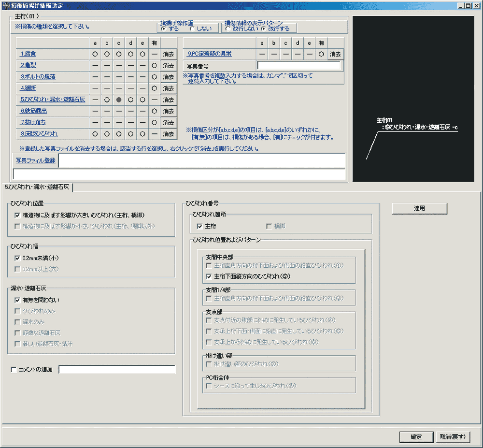Screen dimensions: 483x448
Task: Select 旗揚げ線作画 'しない' radio button
Action: (193, 29)
